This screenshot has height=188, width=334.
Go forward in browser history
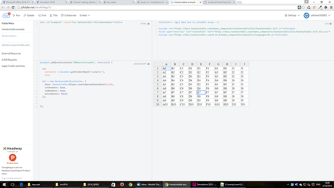tap(8, 7)
